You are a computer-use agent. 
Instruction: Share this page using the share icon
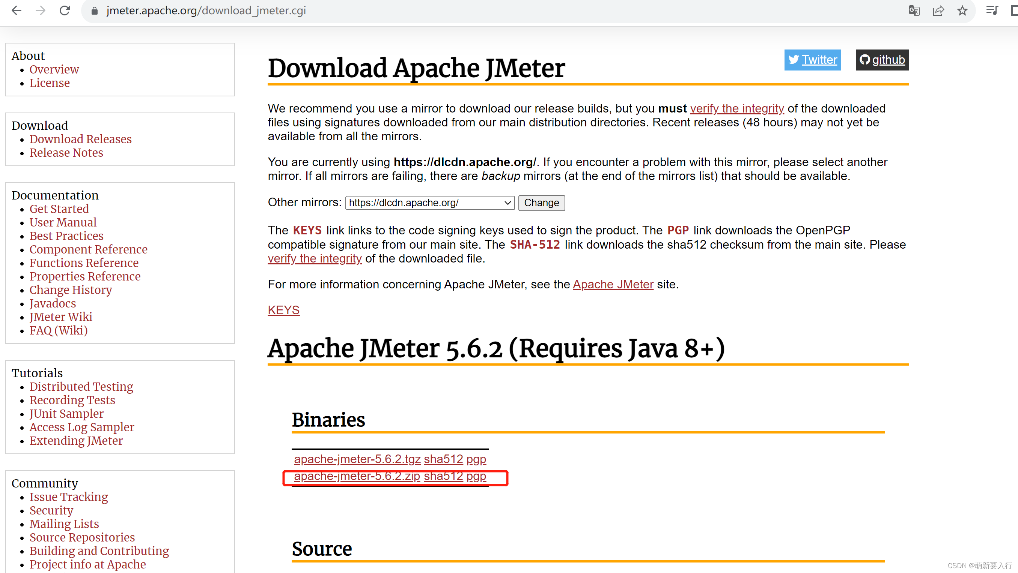pyautogui.click(x=938, y=10)
